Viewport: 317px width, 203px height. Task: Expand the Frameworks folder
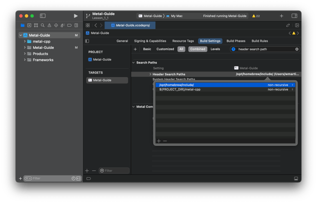tap(25, 60)
